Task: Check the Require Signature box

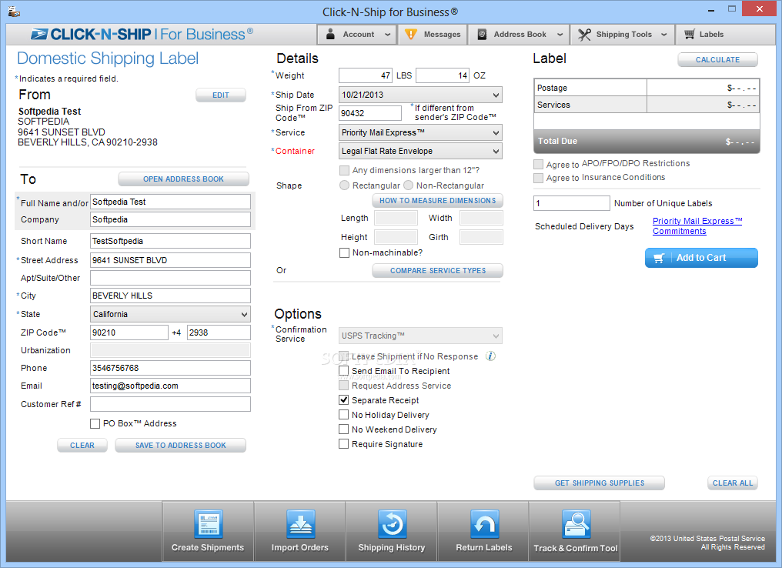Action: click(343, 444)
